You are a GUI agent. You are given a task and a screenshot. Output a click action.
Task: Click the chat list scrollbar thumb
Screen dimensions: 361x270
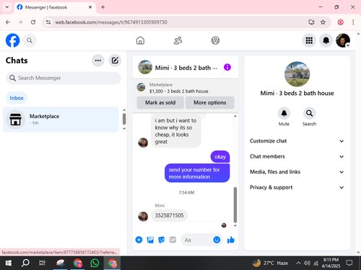click(124, 119)
